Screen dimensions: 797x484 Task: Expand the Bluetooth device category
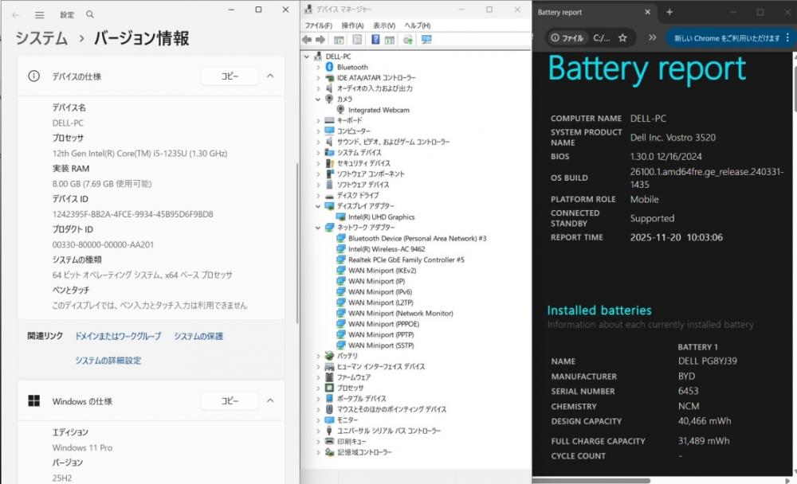319,67
